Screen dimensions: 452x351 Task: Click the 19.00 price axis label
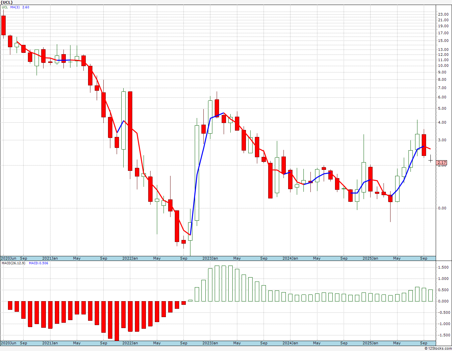click(x=443, y=26)
